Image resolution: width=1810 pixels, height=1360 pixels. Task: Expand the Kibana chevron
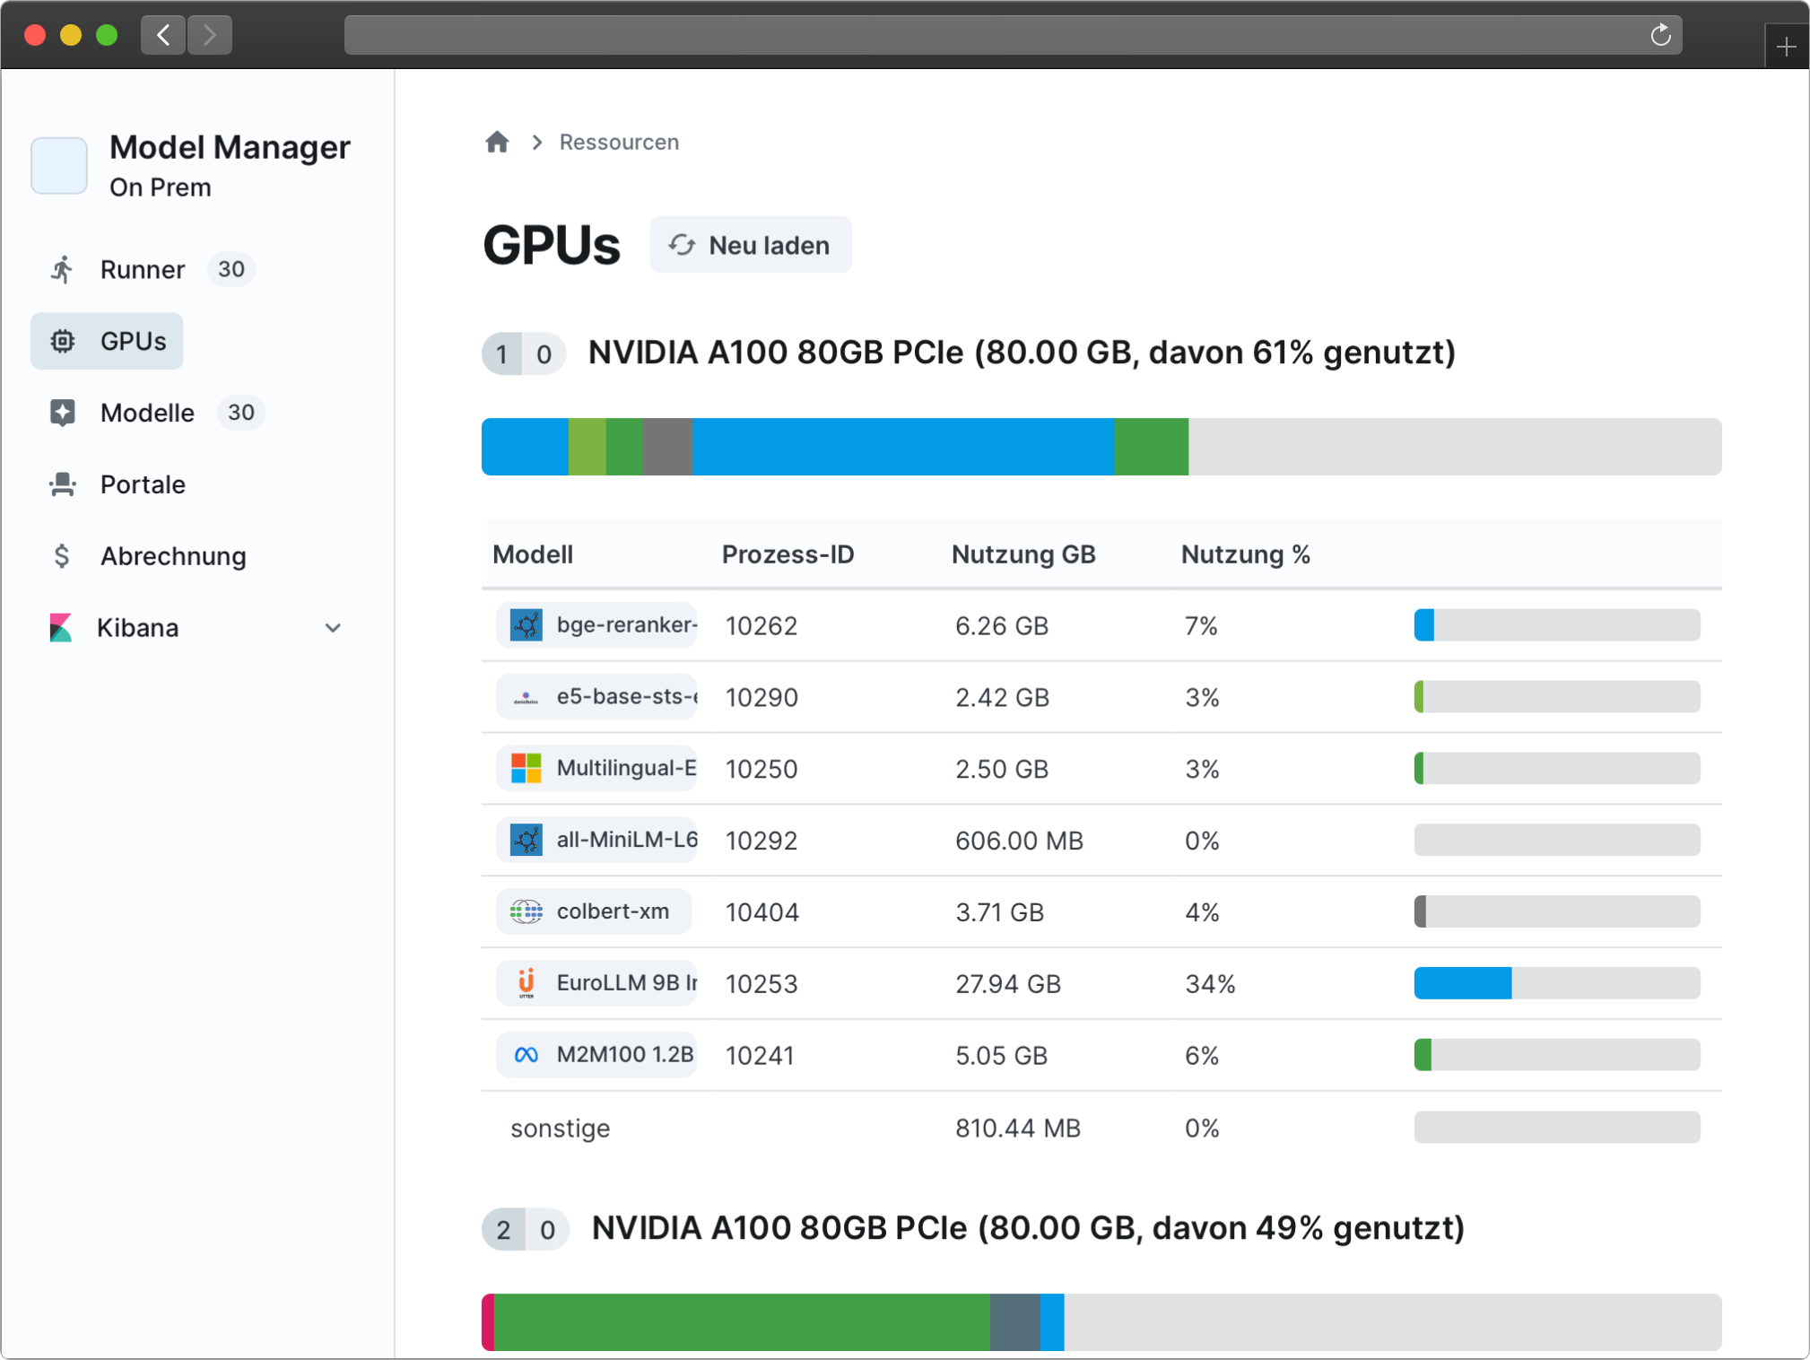click(x=333, y=628)
